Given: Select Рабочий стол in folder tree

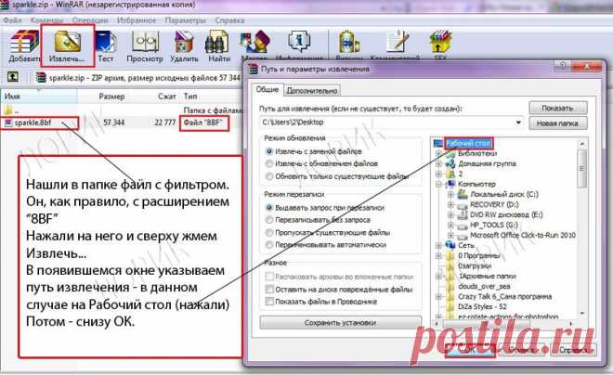Looking at the screenshot, I should (468, 143).
